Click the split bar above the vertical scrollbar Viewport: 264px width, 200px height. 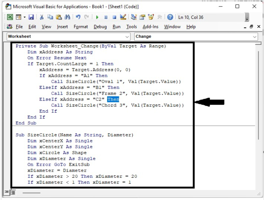point(258,44)
